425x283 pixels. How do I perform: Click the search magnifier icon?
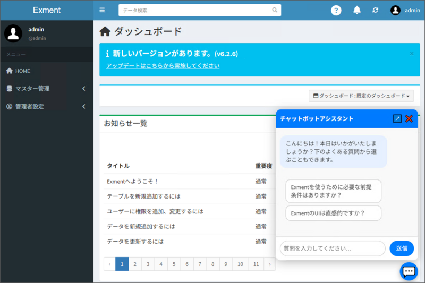(x=275, y=10)
